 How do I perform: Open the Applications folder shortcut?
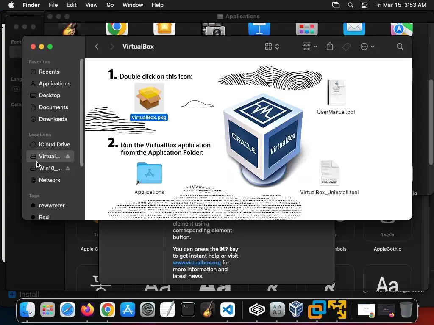pos(149,173)
